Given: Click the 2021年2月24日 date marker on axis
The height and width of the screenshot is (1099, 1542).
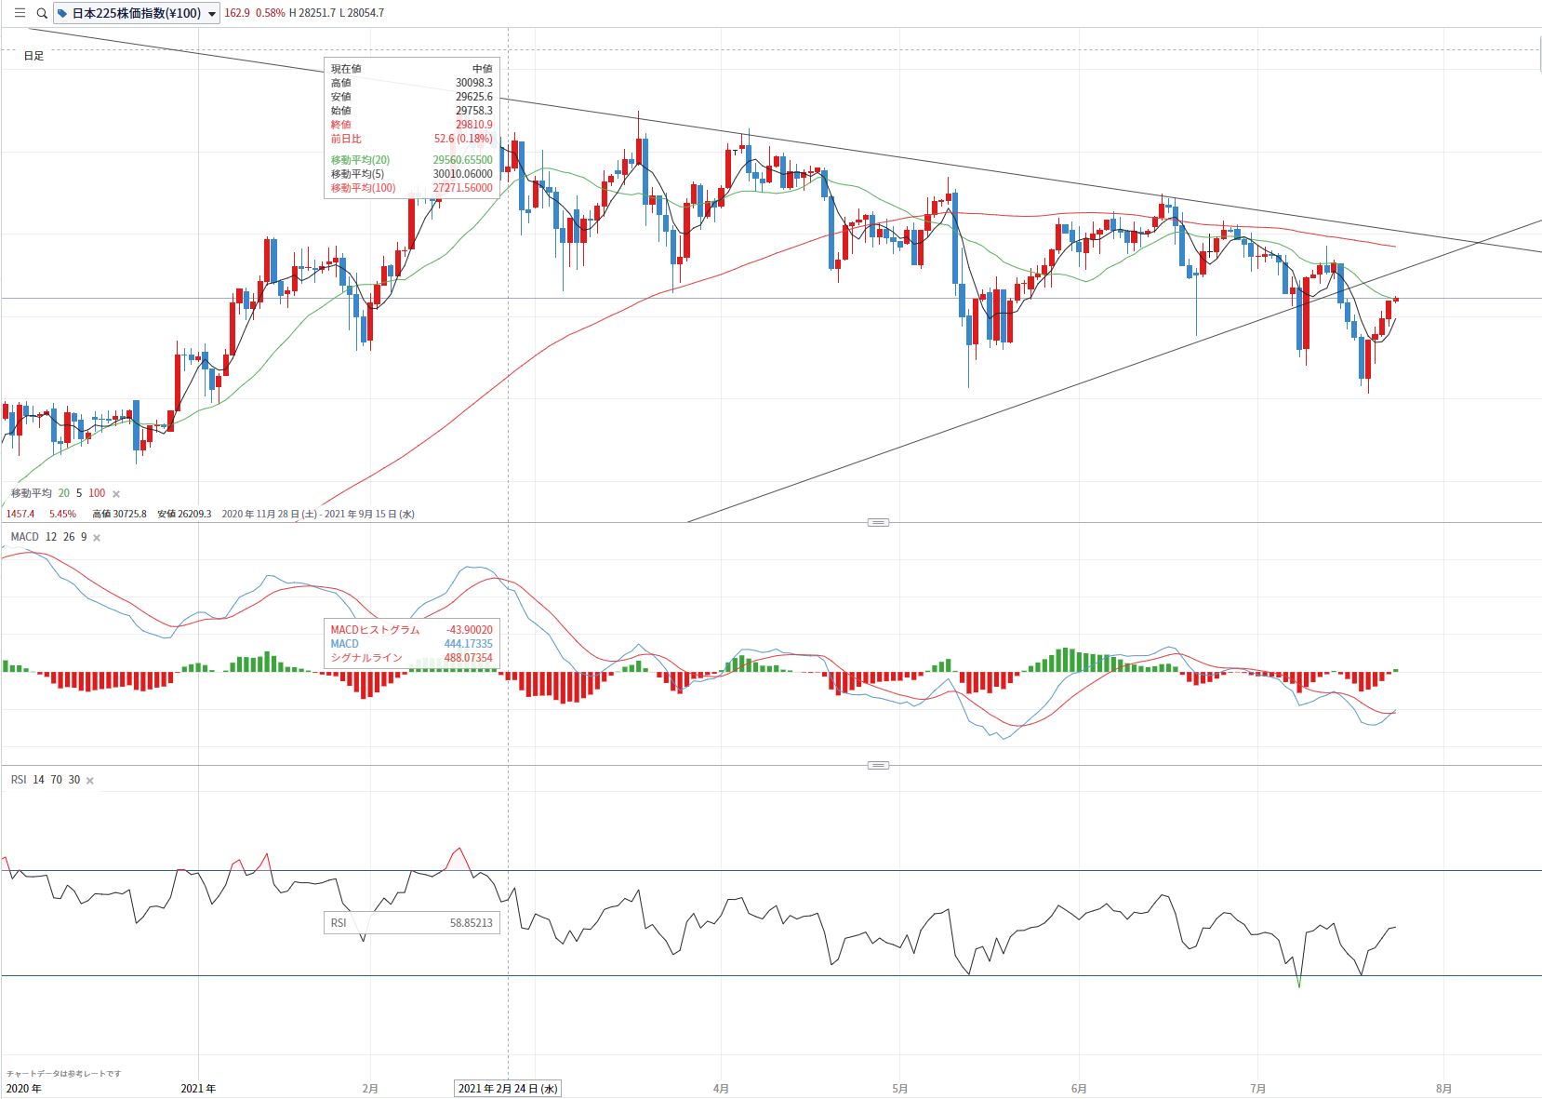Looking at the screenshot, I should tap(508, 1088).
